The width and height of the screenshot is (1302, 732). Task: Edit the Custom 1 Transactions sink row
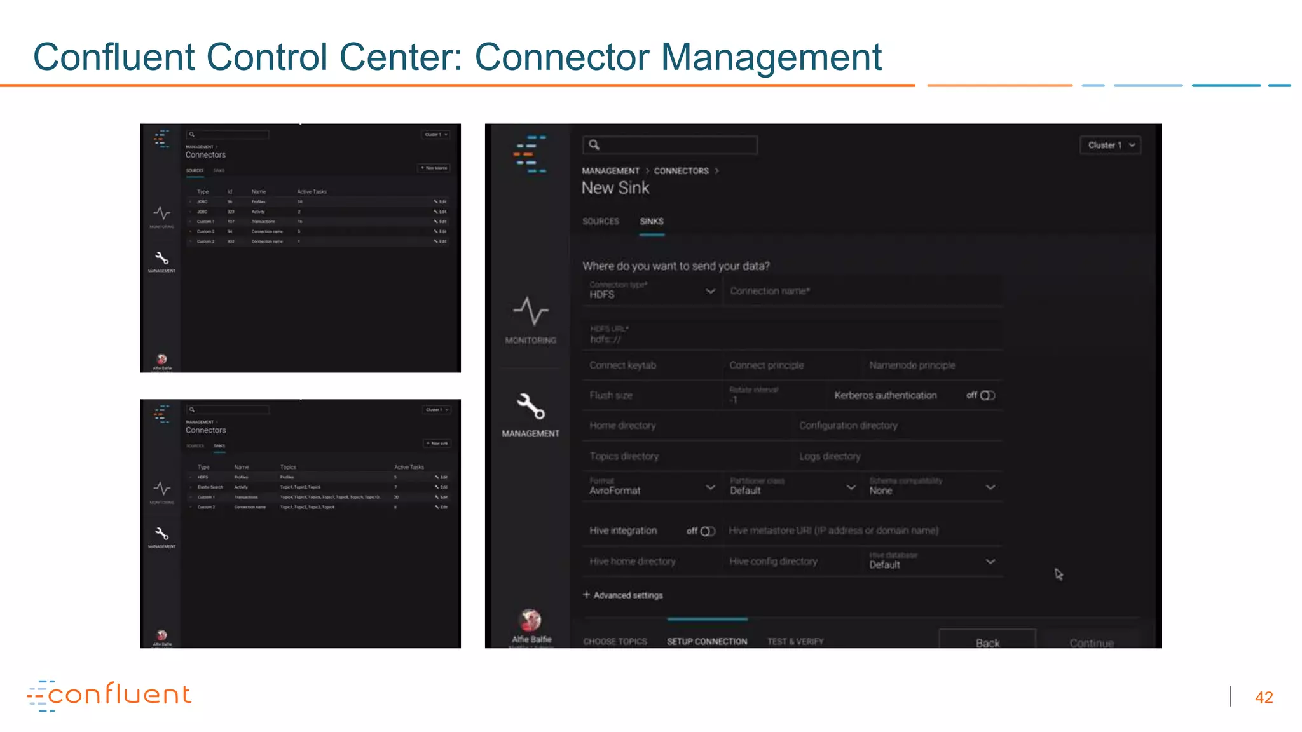[441, 497]
